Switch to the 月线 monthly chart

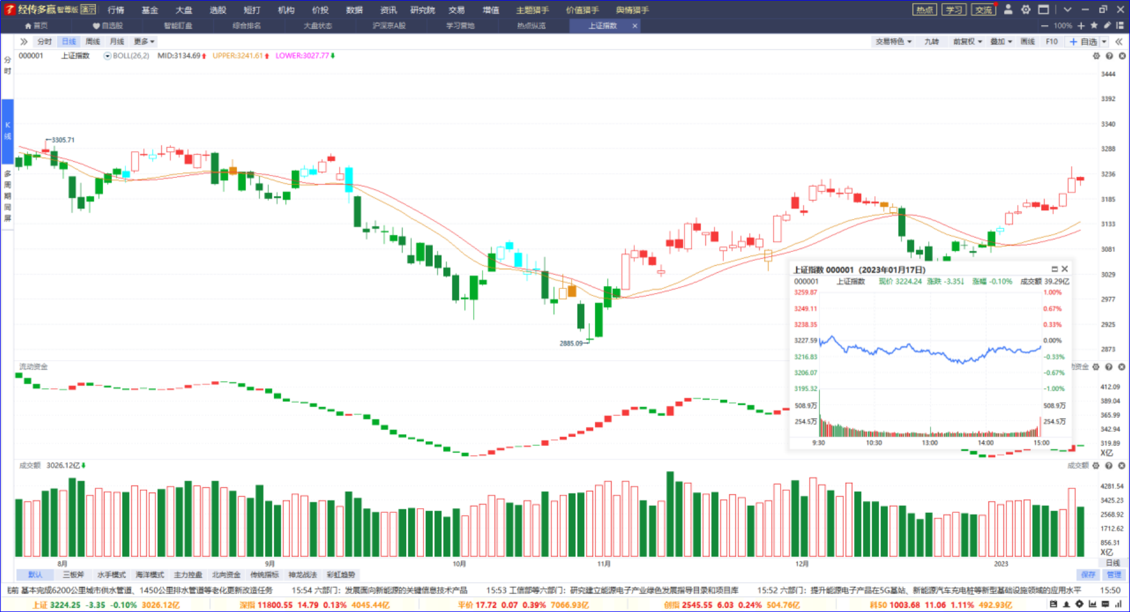pyautogui.click(x=116, y=42)
